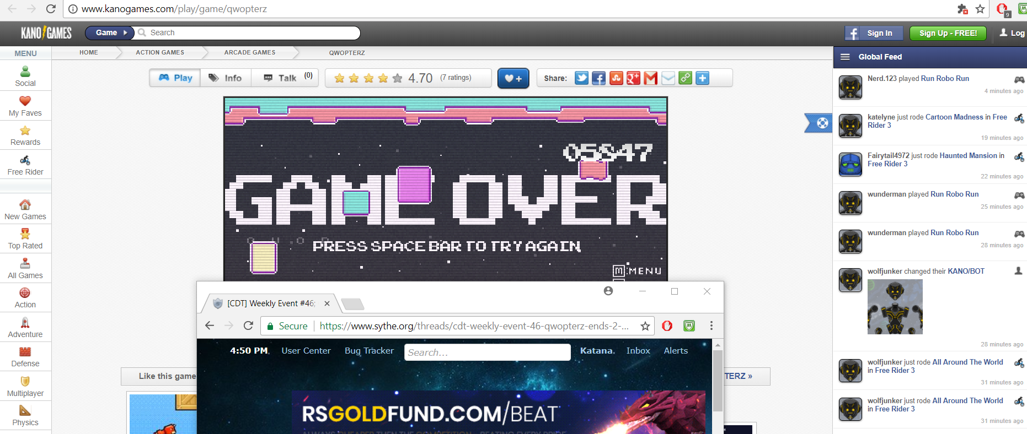Browse Action games category

click(x=25, y=298)
